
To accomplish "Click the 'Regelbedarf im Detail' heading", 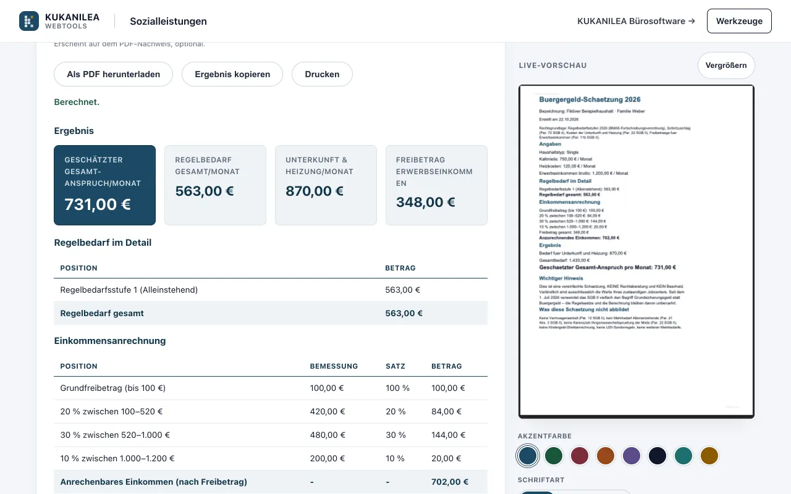I will click(103, 243).
